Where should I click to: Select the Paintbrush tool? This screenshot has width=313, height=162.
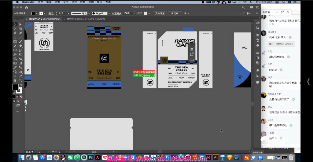[x=20, y=42]
